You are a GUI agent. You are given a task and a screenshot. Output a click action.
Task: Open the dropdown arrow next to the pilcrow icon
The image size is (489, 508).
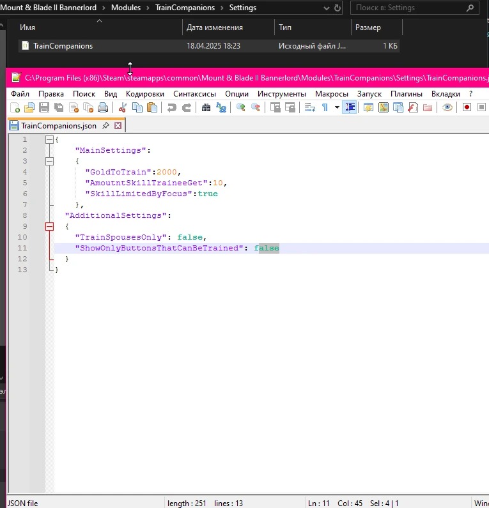[337, 107]
